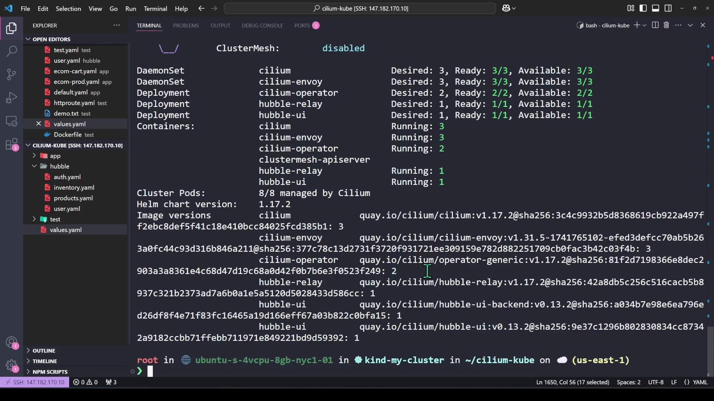This screenshot has width=714, height=401.
Task: Open the Search view in activity bar
Action: [12, 51]
